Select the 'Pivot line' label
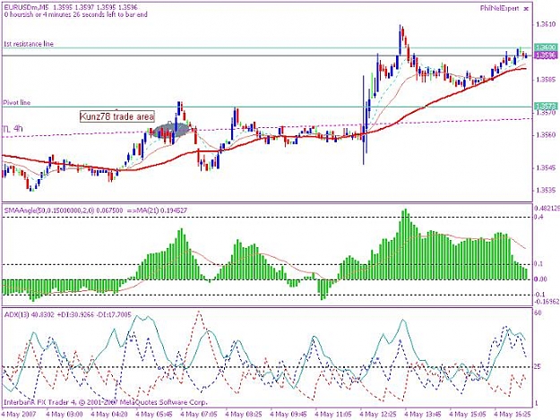This screenshot has width=560, height=420. pyautogui.click(x=17, y=102)
